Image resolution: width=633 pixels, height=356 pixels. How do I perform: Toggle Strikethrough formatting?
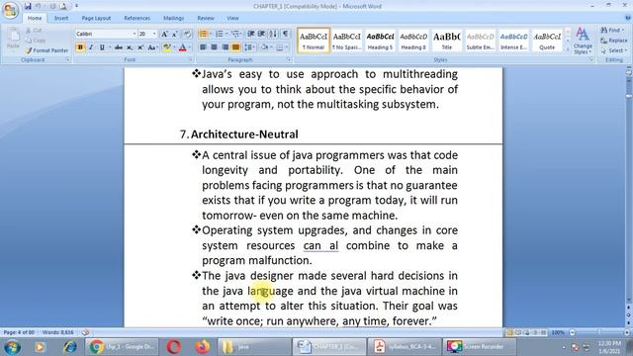(119, 47)
